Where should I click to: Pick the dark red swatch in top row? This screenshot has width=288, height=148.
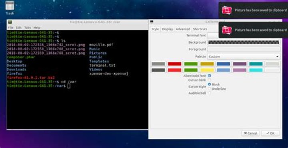[174, 64]
